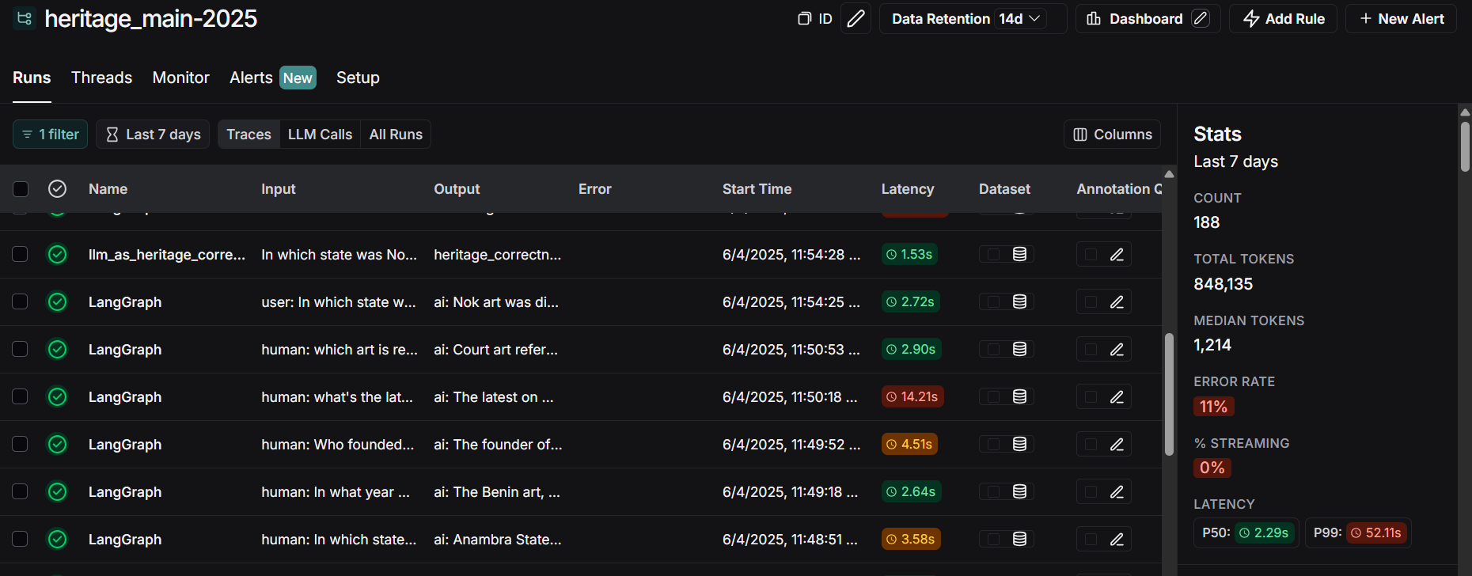
Task: Open the Columns chooser
Action: tap(1112, 135)
